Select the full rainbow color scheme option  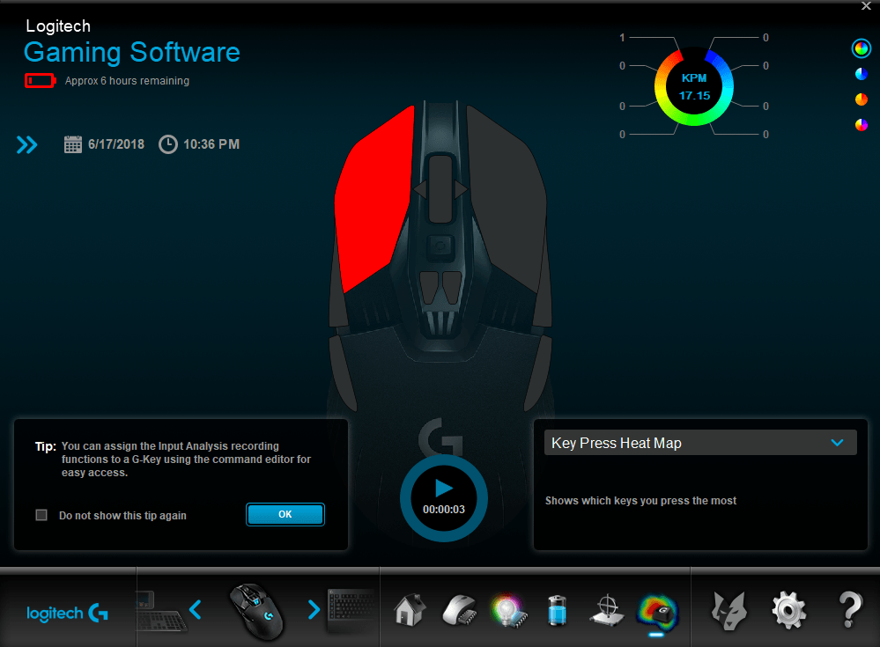click(861, 49)
